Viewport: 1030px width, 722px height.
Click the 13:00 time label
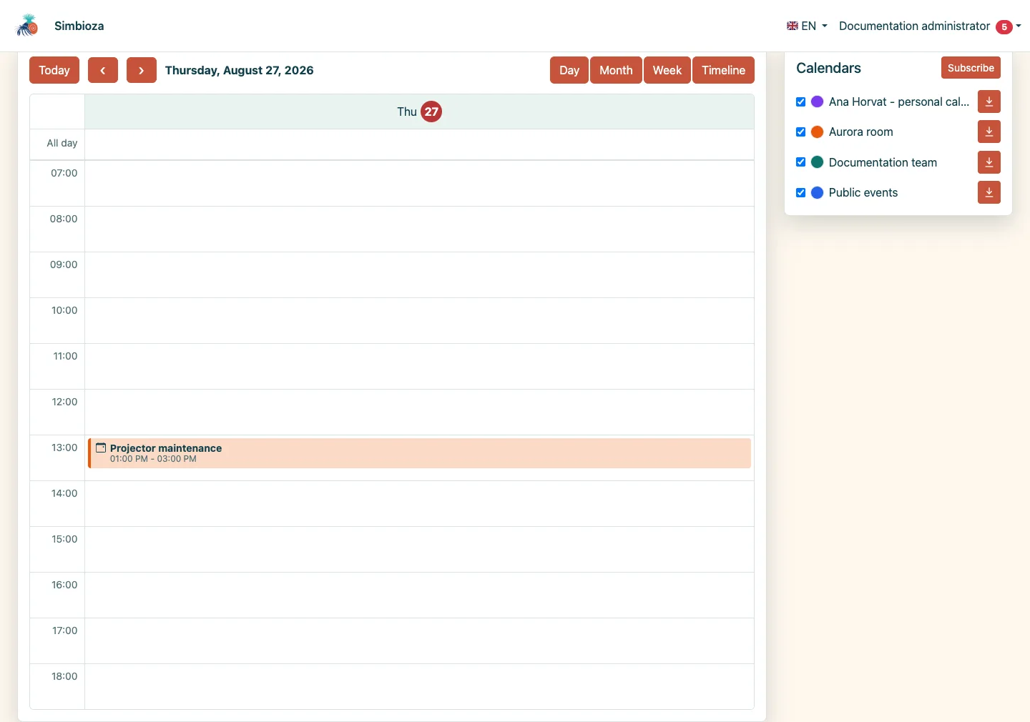coord(64,447)
